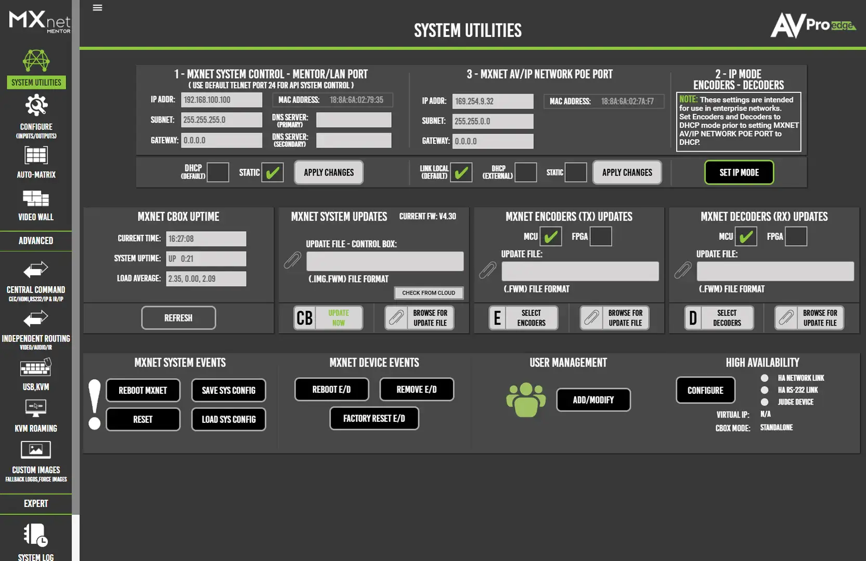Open Configure inputs/outputs gear icon
The height and width of the screenshot is (561, 866).
36,105
